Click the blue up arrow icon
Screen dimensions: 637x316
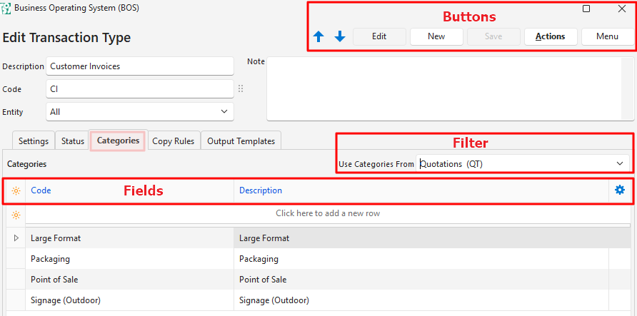318,36
